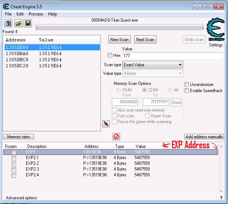The height and width of the screenshot is (204, 228).
Task: Click the Show button
Action: (176, 102)
